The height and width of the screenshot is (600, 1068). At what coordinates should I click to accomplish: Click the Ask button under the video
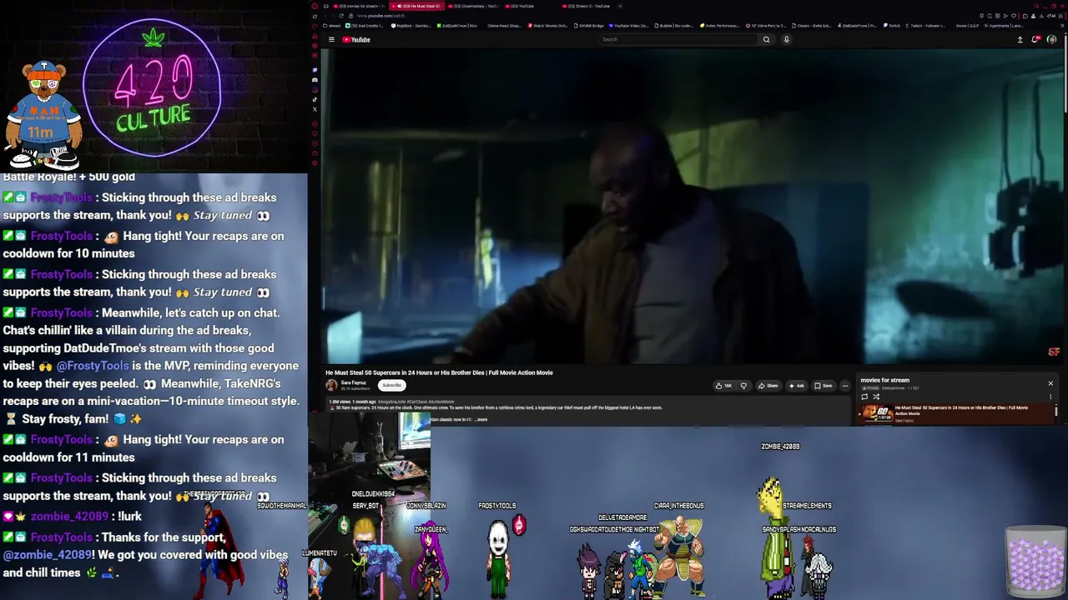(797, 386)
